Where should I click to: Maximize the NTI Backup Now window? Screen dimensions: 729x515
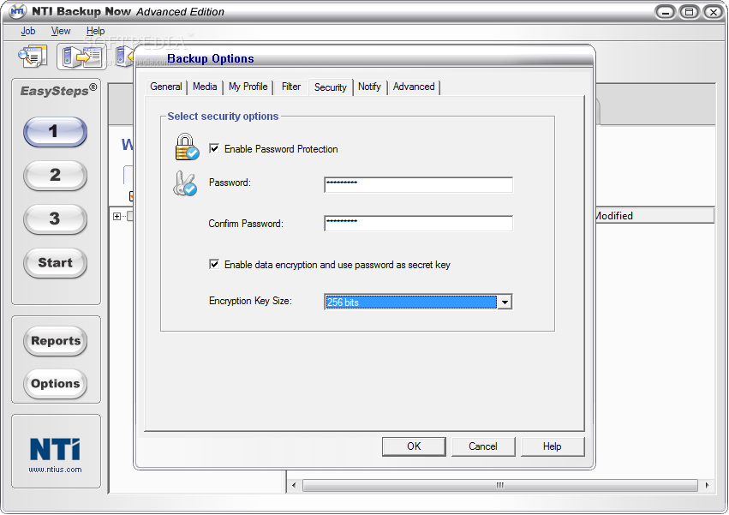[x=690, y=12]
